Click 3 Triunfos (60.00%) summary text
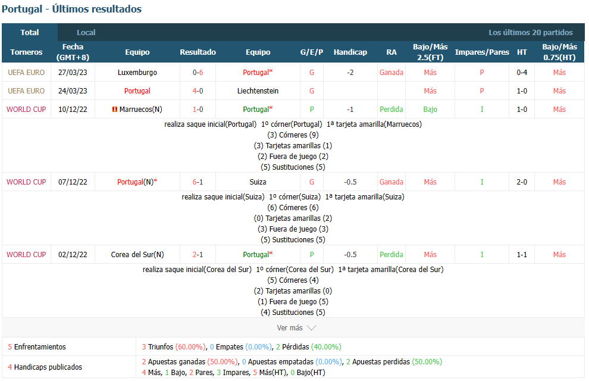The height and width of the screenshot is (381, 589). (174, 347)
